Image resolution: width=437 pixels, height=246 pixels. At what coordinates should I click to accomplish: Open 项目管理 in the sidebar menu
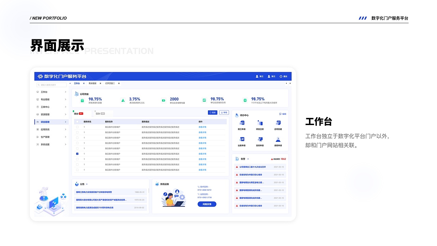(x=52, y=122)
